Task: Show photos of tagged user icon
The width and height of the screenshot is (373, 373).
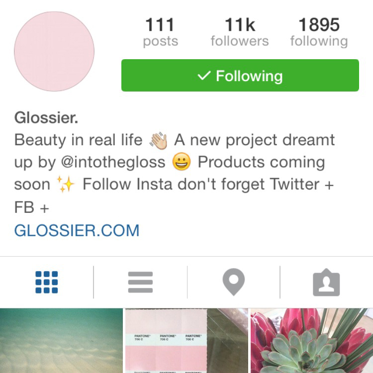Action: pos(326,282)
